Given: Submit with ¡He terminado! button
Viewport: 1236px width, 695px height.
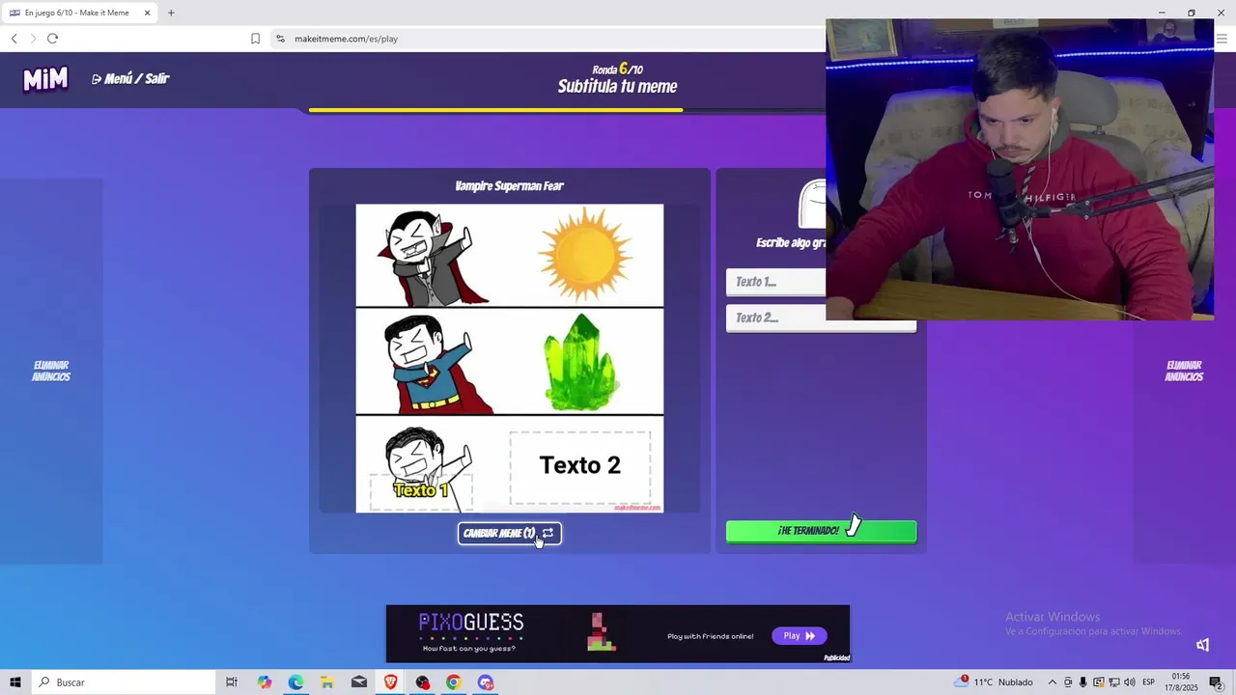Looking at the screenshot, I should [821, 531].
